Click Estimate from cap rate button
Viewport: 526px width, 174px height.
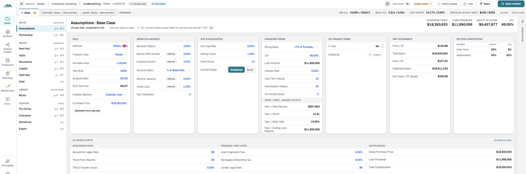click(x=87, y=111)
